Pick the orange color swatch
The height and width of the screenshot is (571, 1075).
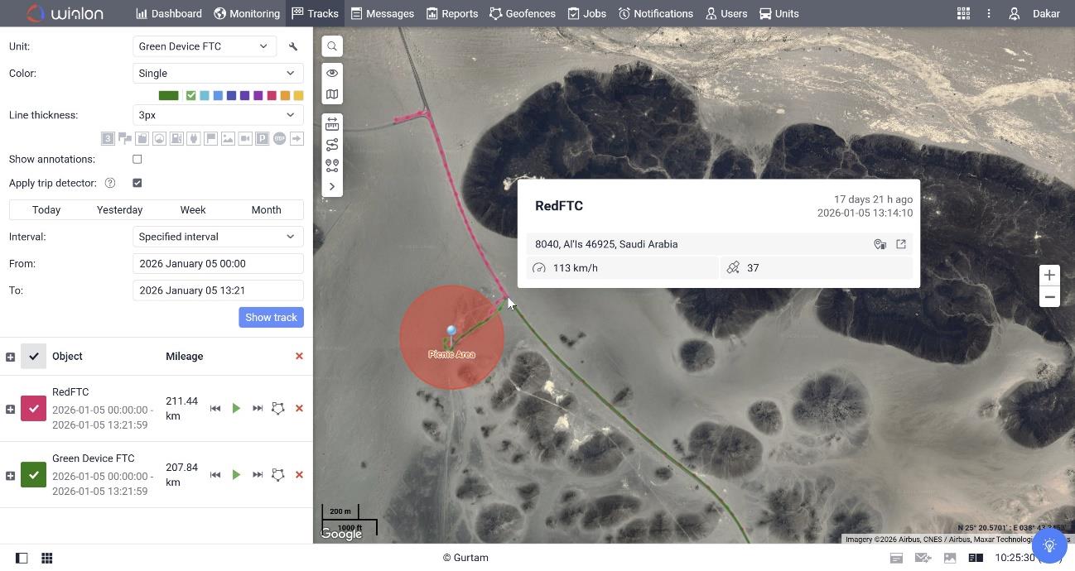click(x=285, y=95)
